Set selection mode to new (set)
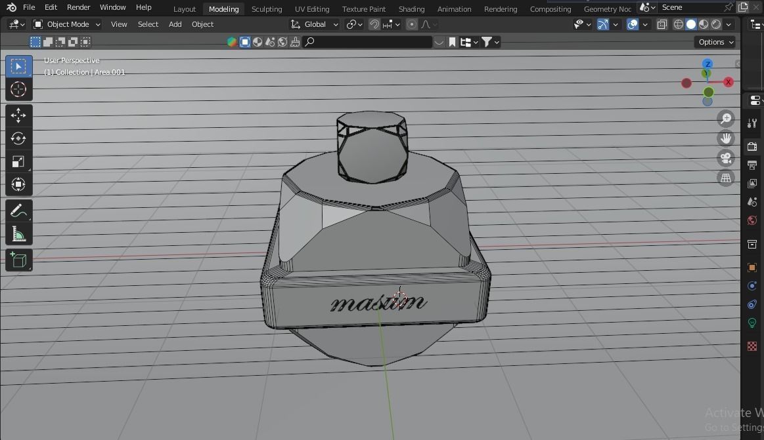764x440 pixels. pyautogui.click(x=35, y=43)
